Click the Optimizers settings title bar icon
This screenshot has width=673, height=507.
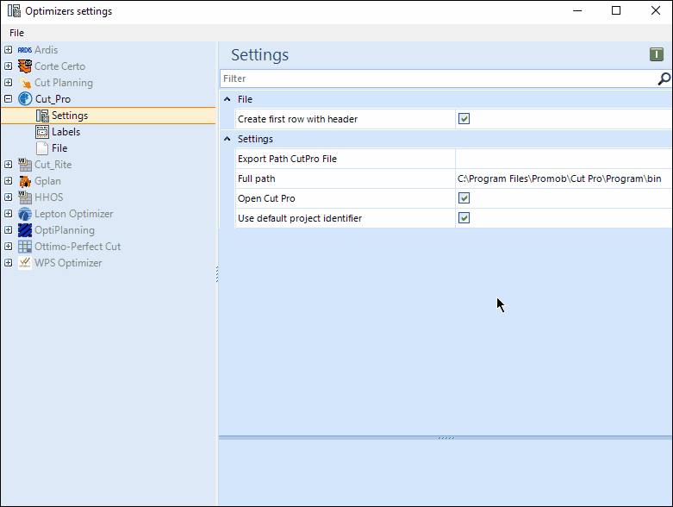coord(14,10)
